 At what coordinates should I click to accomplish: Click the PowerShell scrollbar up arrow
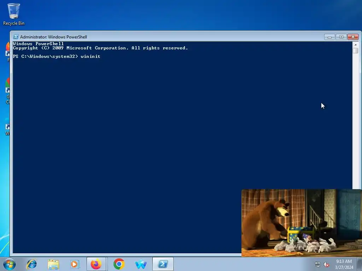[x=356, y=44]
